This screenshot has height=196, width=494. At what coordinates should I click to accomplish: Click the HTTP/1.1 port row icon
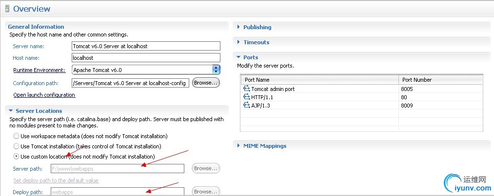246,97
